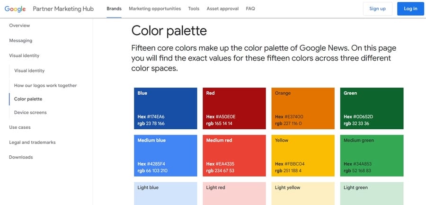This screenshot has width=426, height=205.
Task: Open Downloads in the sidebar
Action: point(21,157)
